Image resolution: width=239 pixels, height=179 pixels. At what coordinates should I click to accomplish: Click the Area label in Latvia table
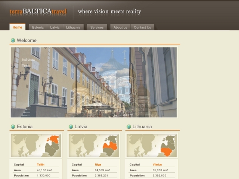(x=75, y=170)
